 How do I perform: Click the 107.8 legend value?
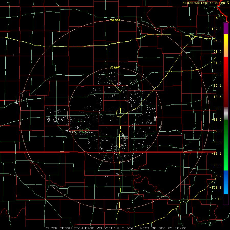point(216,29)
